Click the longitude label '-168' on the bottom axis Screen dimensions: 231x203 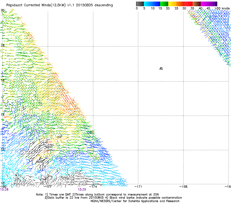[184, 187]
